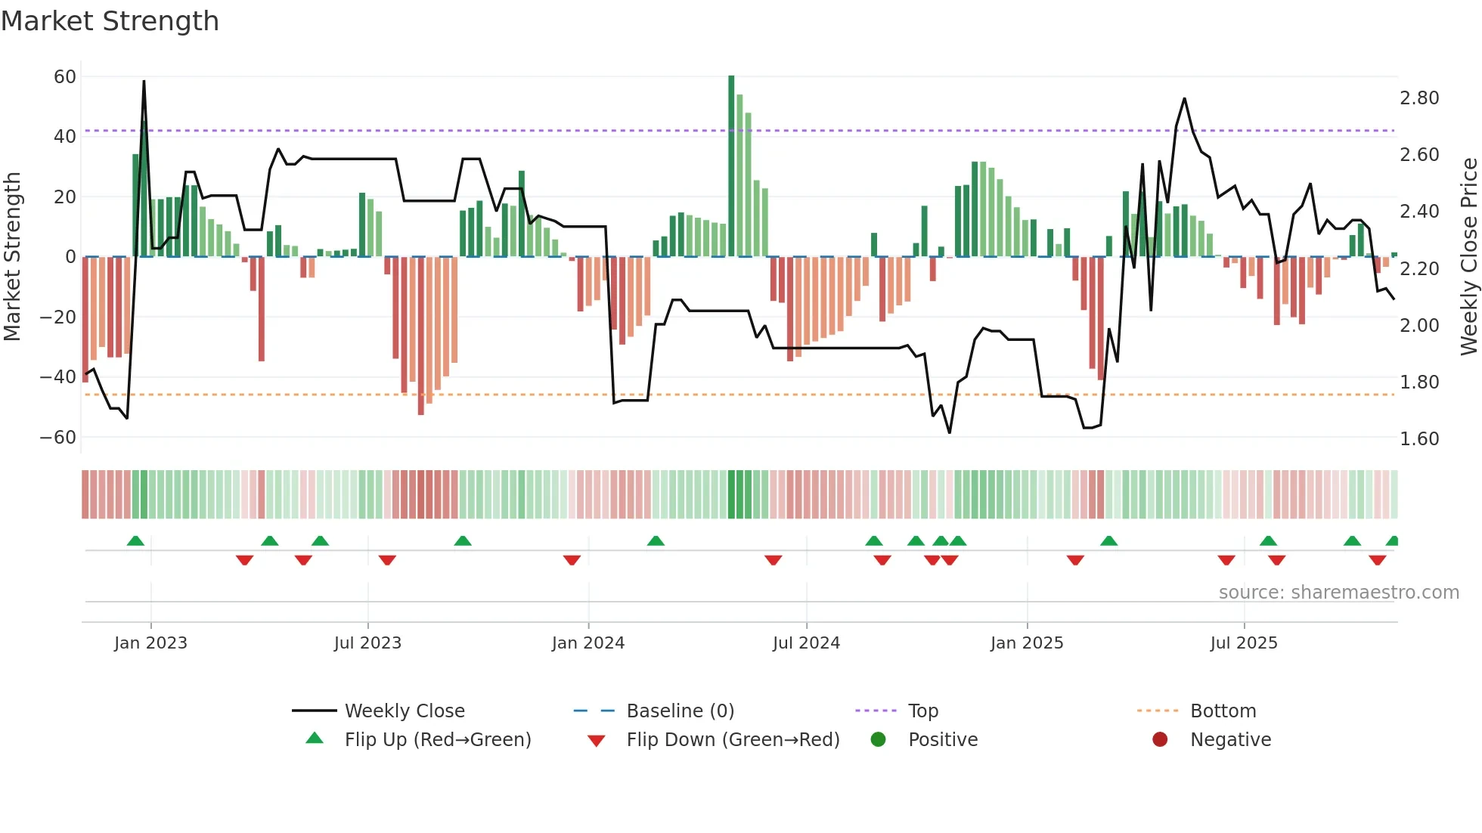The height and width of the screenshot is (833, 1482).
Task: Click the red Negative circle in legend
Action: pyautogui.click(x=1160, y=739)
